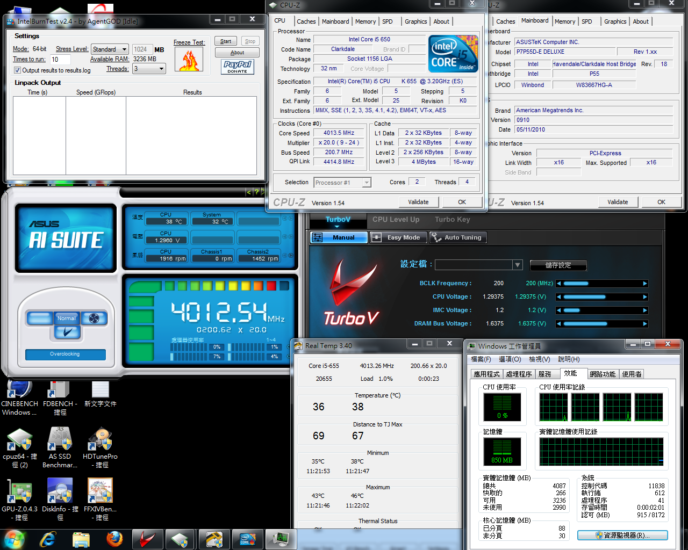Open Graphics tab in the Mainboard CPU-Z window

[615, 21]
